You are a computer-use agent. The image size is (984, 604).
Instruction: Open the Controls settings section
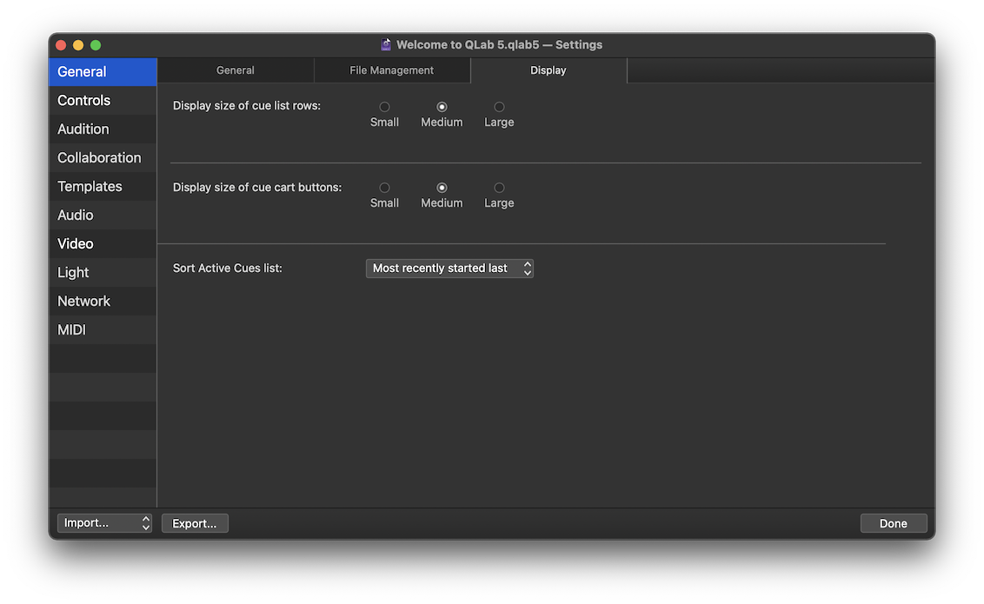(84, 101)
